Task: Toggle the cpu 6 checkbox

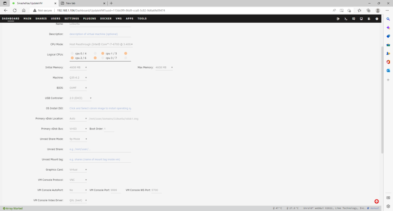Action: 95,58
